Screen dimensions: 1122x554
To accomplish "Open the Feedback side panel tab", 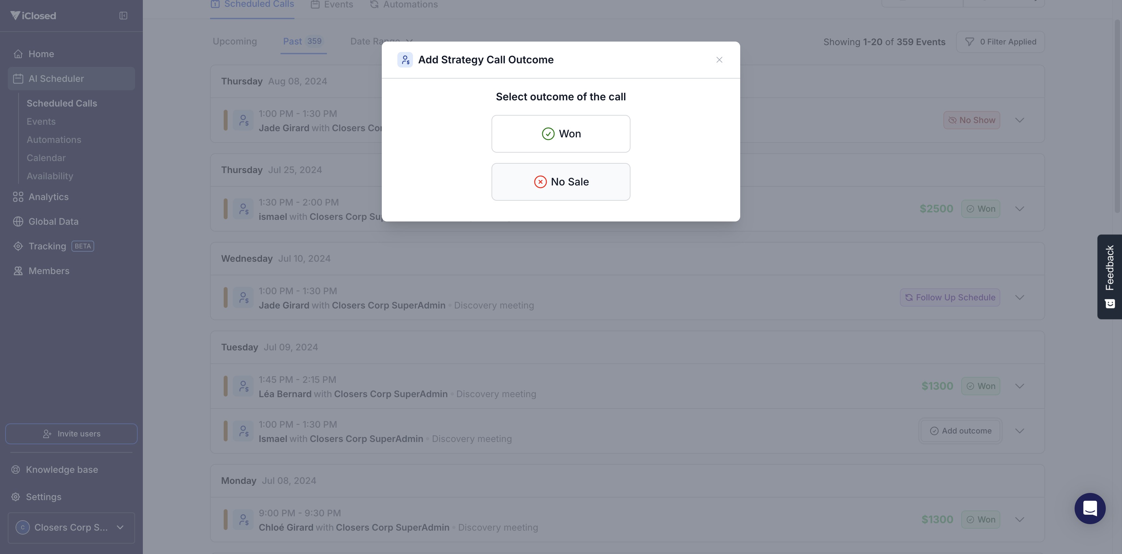I will pyautogui.click(x=1109, y=276).
